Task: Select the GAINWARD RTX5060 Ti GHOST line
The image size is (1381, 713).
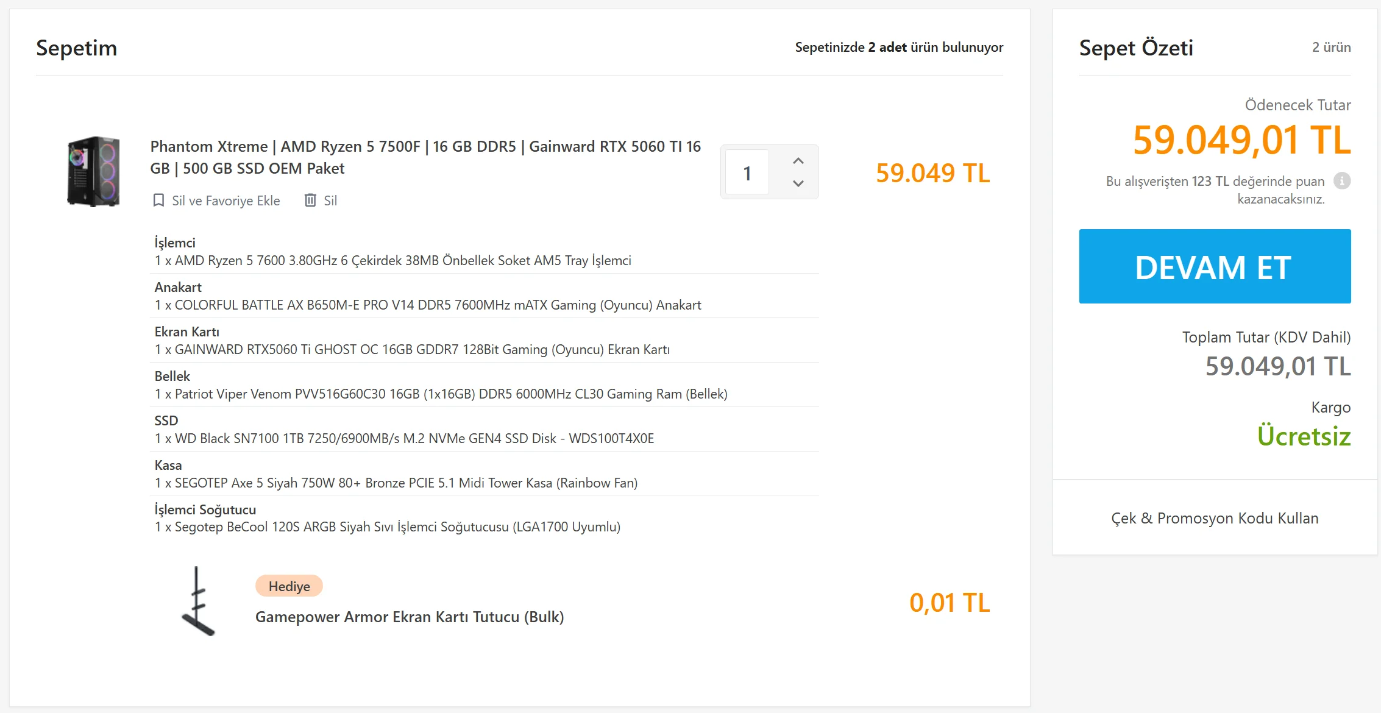Action: (412, 350)
